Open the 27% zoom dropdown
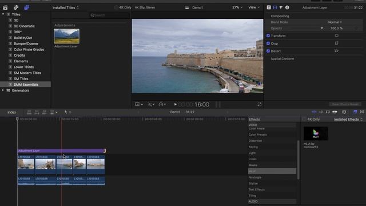The height and width of the screenshot is (206, 366). coord(237,7)
